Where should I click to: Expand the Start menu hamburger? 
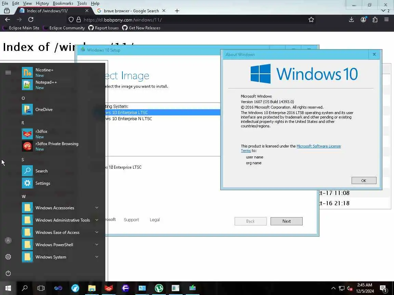[x=8, y=72]
